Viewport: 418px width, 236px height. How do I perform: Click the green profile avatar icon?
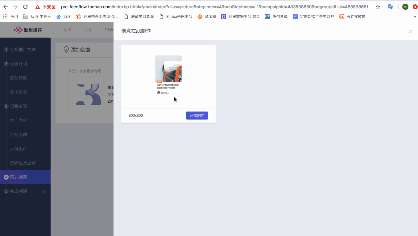[405, 7]
